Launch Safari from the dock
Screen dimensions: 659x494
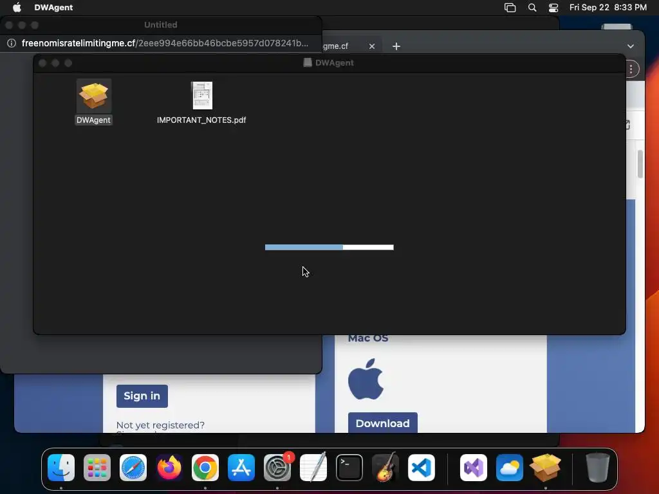(x=133, y=468)
